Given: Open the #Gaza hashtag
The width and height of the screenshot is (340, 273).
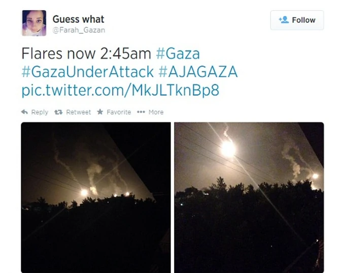Looking at the screenshot, I should 178,54.
